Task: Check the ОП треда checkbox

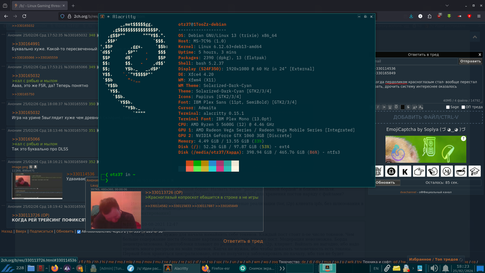Action: pyautogui.click(x=463, y=107)
